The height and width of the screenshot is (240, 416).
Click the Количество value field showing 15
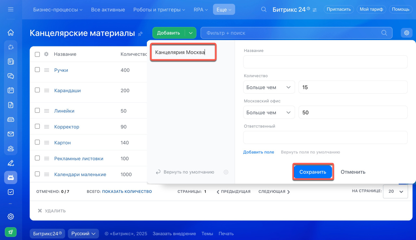tap(353, 87)
